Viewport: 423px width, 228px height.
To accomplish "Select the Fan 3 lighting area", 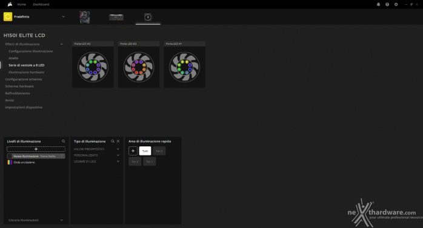I will click(135, 161).
